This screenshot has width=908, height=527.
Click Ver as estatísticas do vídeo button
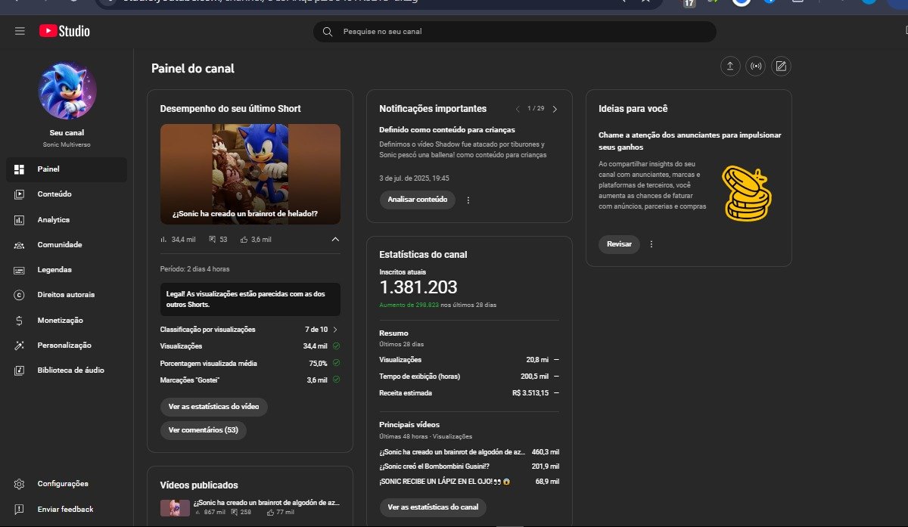(213, 407)
